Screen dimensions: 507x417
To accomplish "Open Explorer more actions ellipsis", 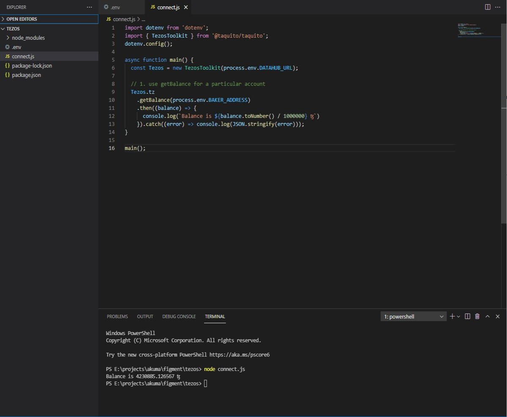I will click(x=89, y=7).
